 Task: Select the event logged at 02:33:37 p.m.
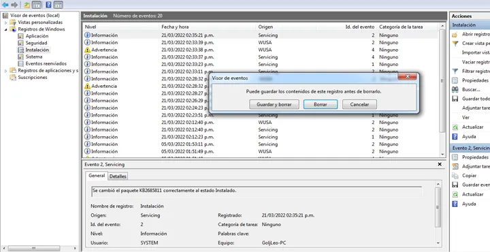point(261,57)
